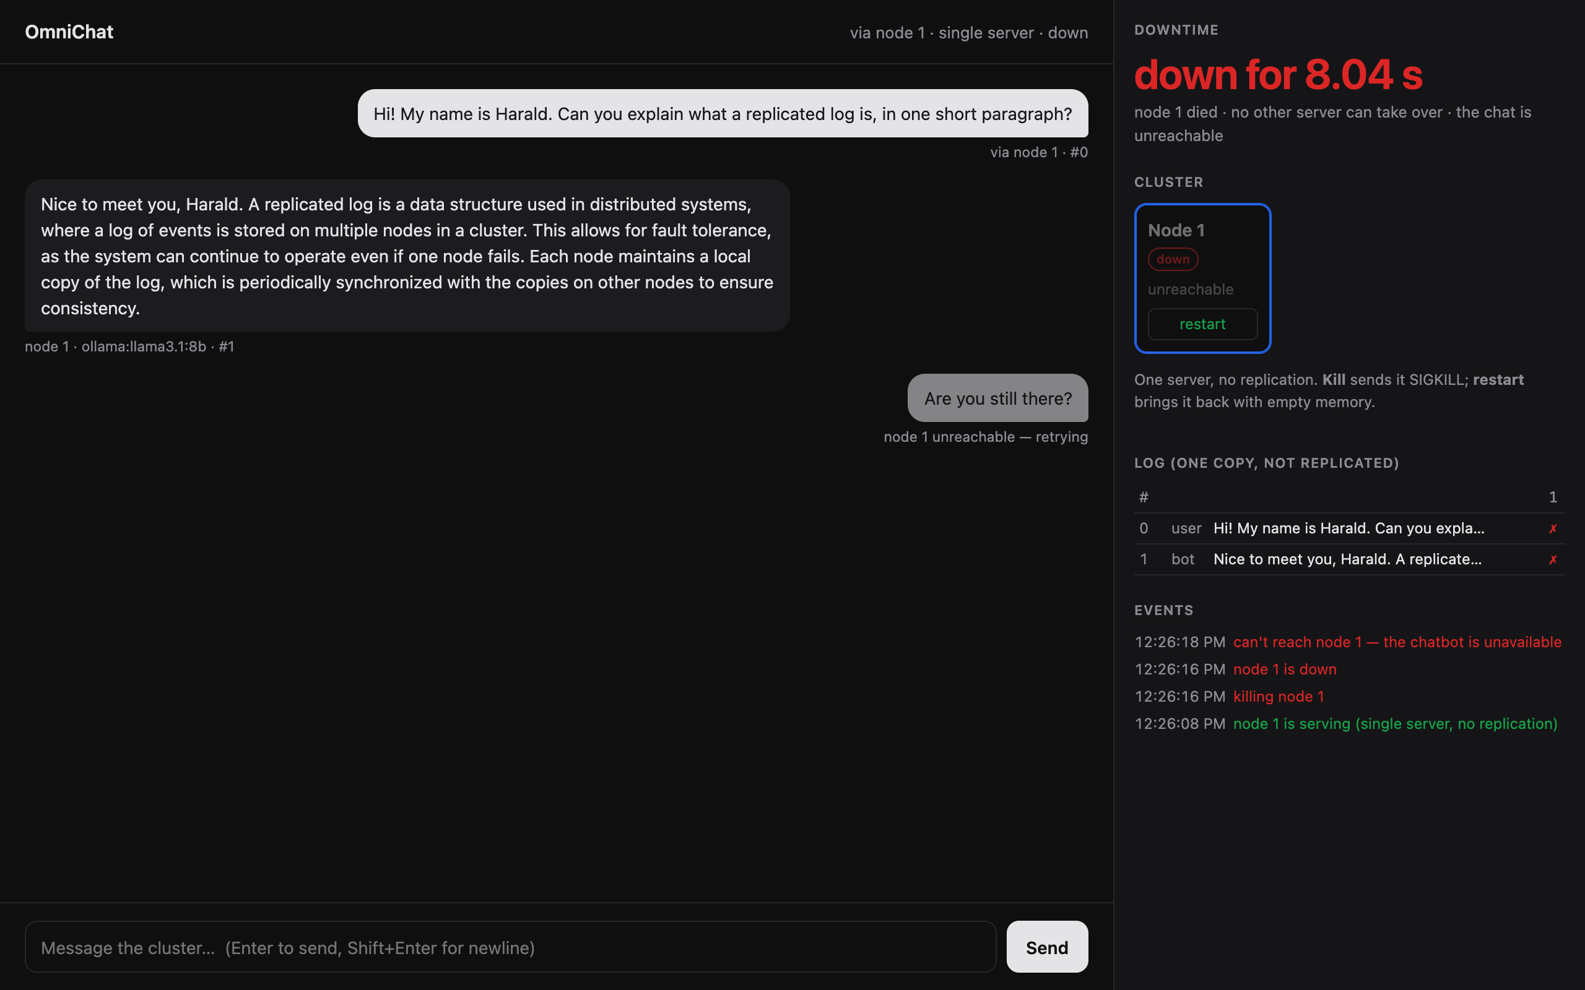This screenshot has height=990, width=1585.
Task: Click the DOWNTIME section heading
Action: (1176, 30)
